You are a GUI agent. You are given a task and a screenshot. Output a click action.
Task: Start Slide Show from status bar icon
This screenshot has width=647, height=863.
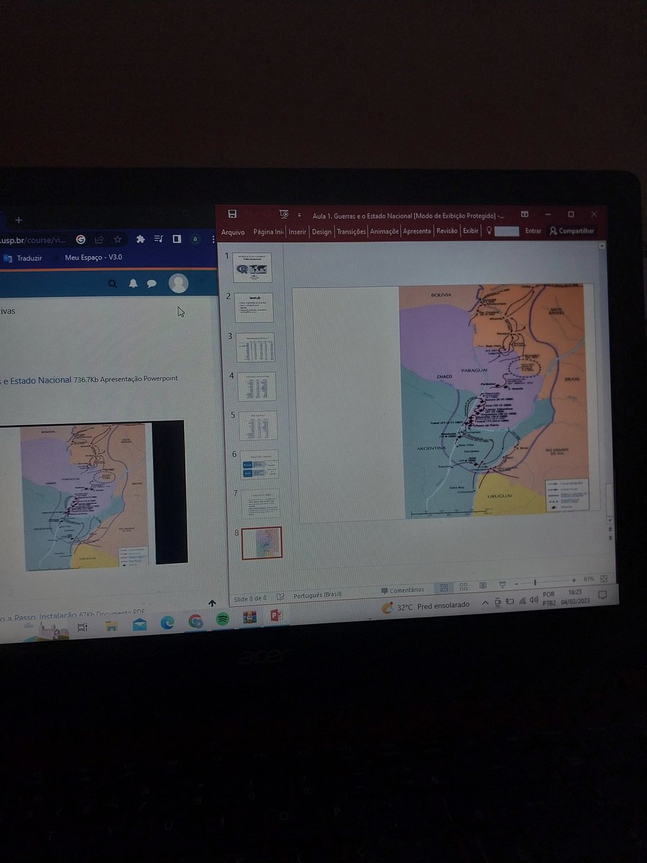502,585
